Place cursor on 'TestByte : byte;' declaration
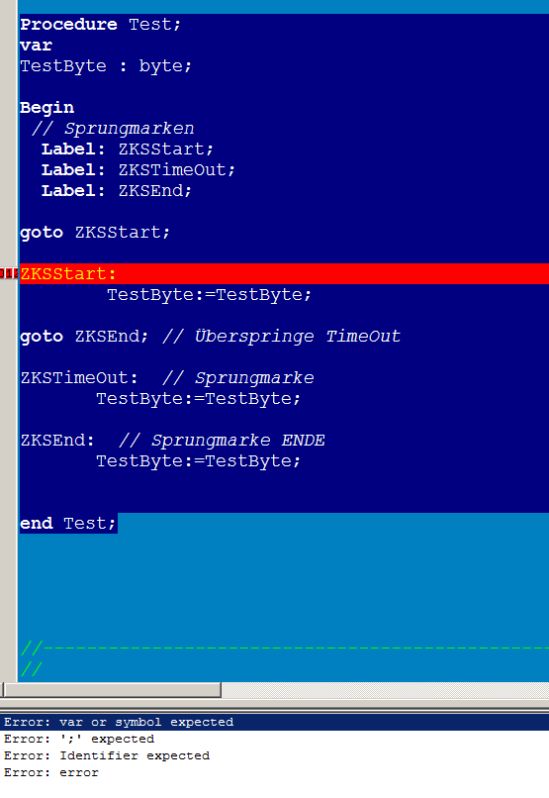The width and height of the screenshot is (549, 798). coord(106,66)
